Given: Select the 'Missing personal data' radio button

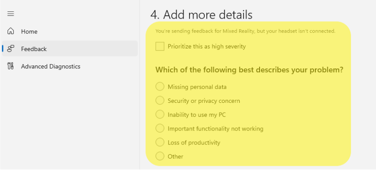Looking at the screenshot, I should [160, 87].
